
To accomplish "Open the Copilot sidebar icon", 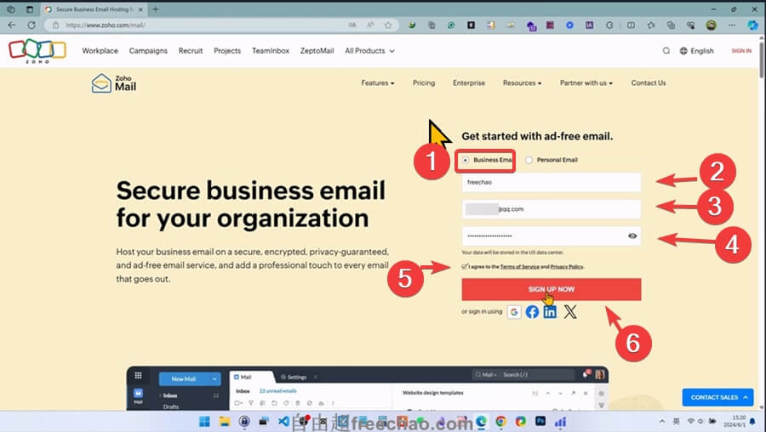I will (753, 25).
